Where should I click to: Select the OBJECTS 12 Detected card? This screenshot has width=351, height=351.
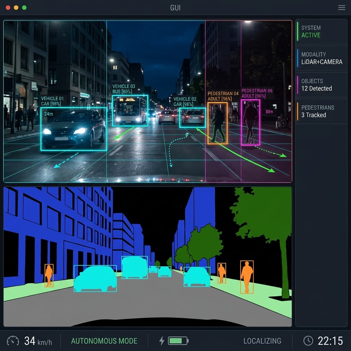point(322,85)
